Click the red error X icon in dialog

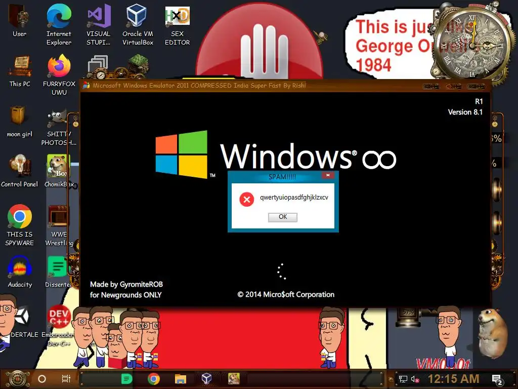pyautogui.click(x=246, y=199)
